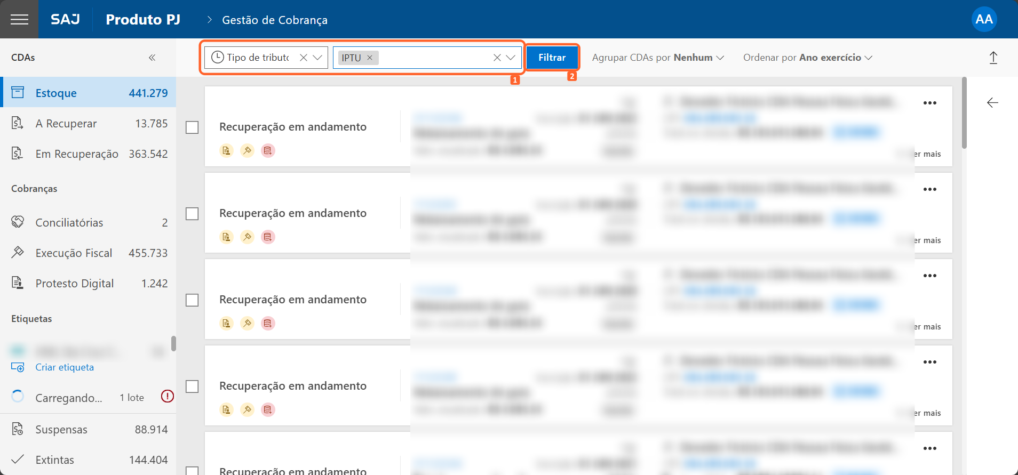Open more options for first CDA card
This screenshot has width=1018, height=475.
click(929, 103)
